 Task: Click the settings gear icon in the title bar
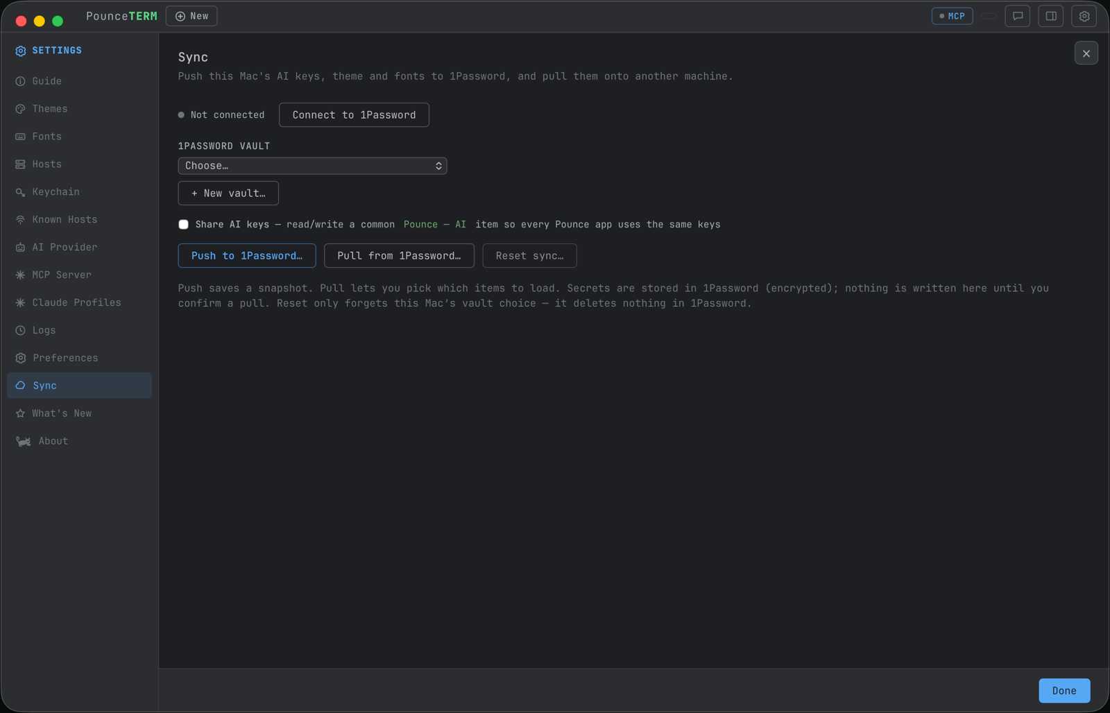(1084, 16)
